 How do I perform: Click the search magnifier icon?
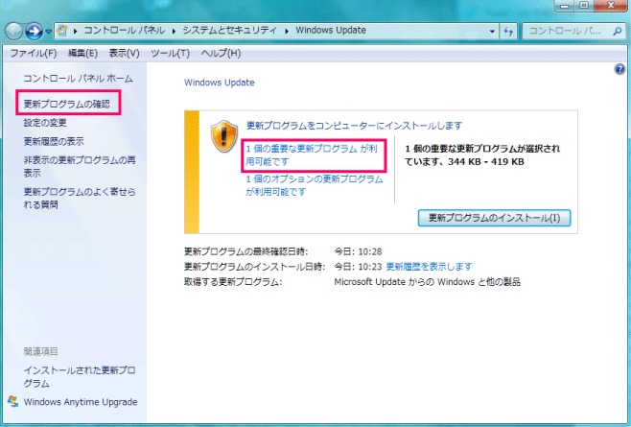(617, 31)
